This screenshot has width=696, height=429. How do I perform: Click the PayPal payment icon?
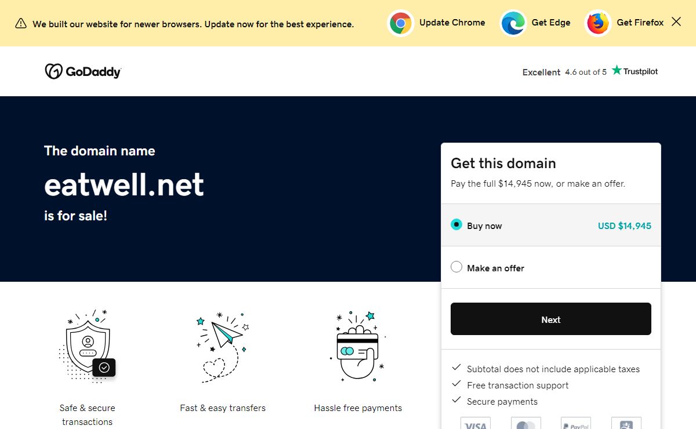[x=576, y=424]
